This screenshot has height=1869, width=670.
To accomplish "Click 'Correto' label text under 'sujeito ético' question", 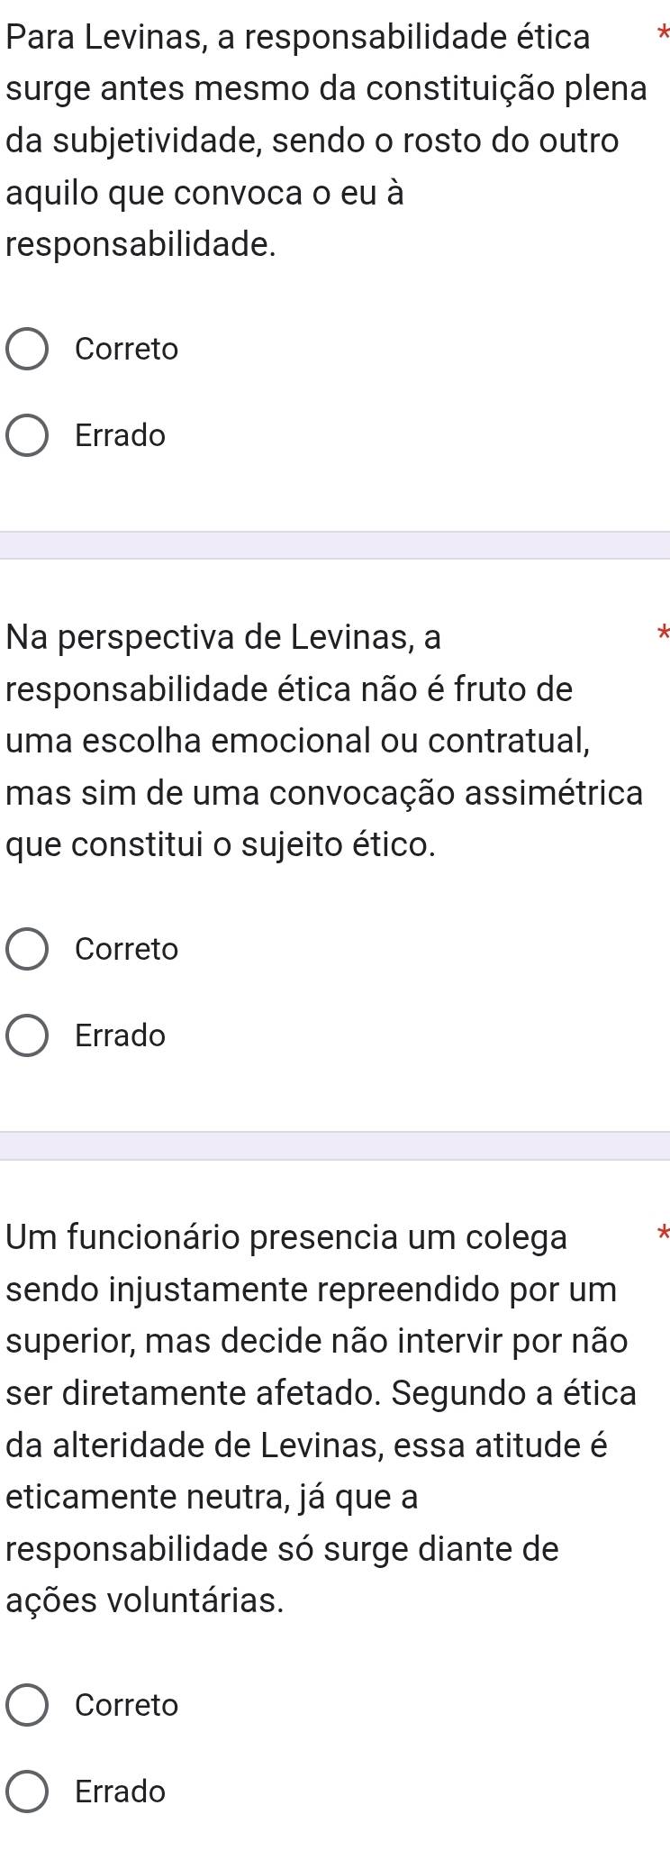I will click(x=127, y=950).
